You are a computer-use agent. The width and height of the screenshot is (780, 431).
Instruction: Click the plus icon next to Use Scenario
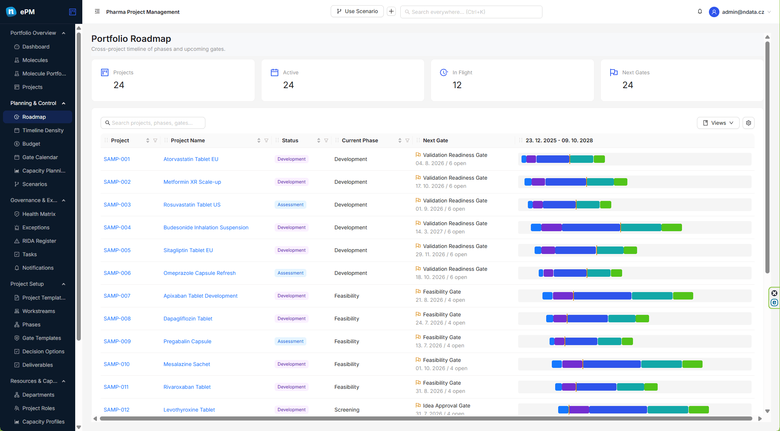coord(391,12)
